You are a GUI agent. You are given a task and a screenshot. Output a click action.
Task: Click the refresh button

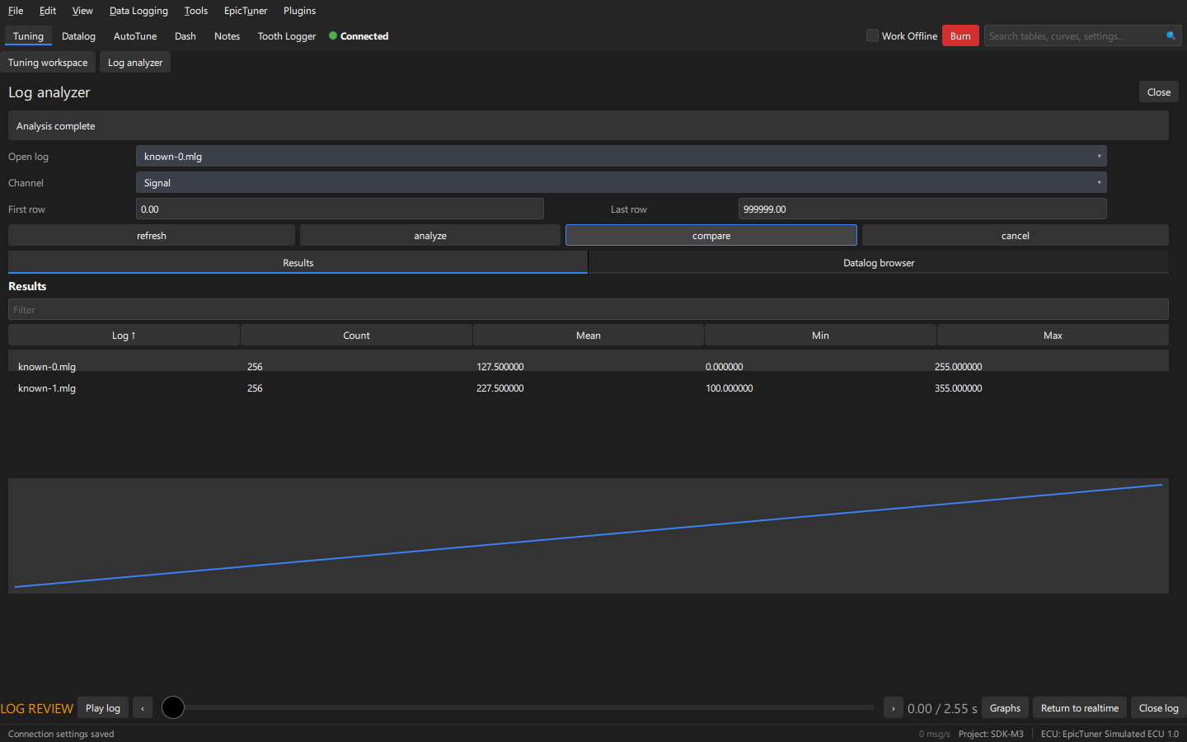pos(152,236)
